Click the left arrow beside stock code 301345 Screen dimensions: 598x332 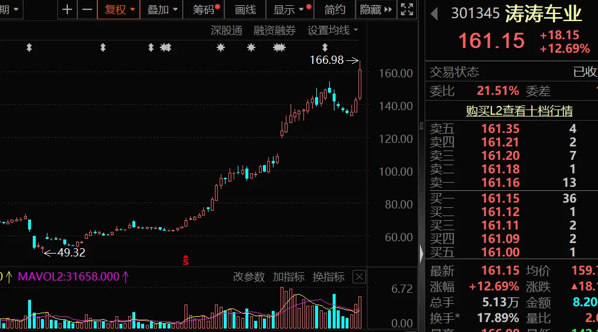435,13
